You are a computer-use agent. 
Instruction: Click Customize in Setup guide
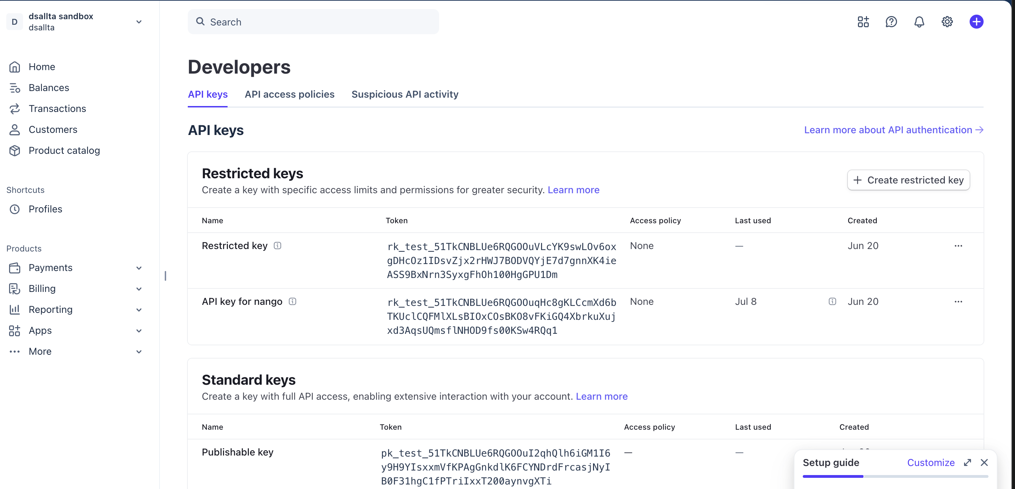931,462
